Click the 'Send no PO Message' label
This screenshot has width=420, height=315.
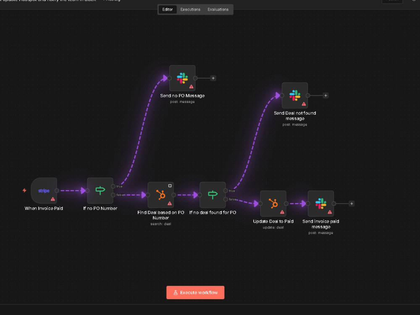click(x=182, y=96)
